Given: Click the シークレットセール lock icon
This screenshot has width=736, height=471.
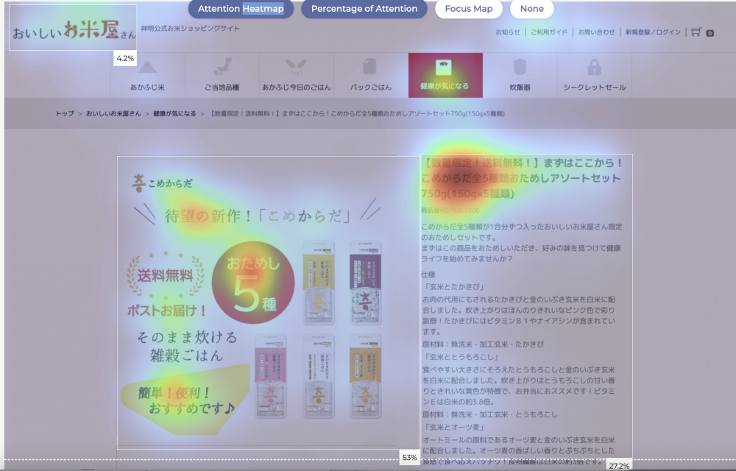Looking at the screenshot, I should (x=594, y=68).
